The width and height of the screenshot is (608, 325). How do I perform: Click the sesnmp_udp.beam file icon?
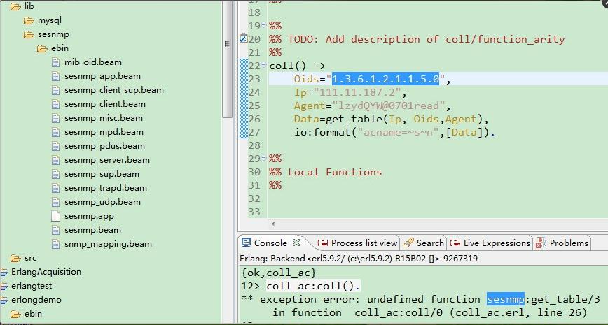click(56, 202)
